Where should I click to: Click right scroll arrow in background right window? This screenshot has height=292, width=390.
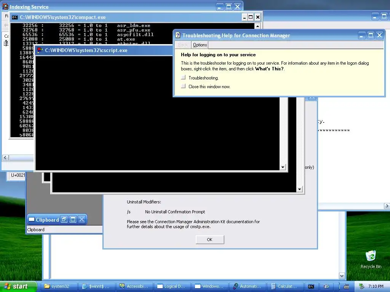click(x=387, y=206)
